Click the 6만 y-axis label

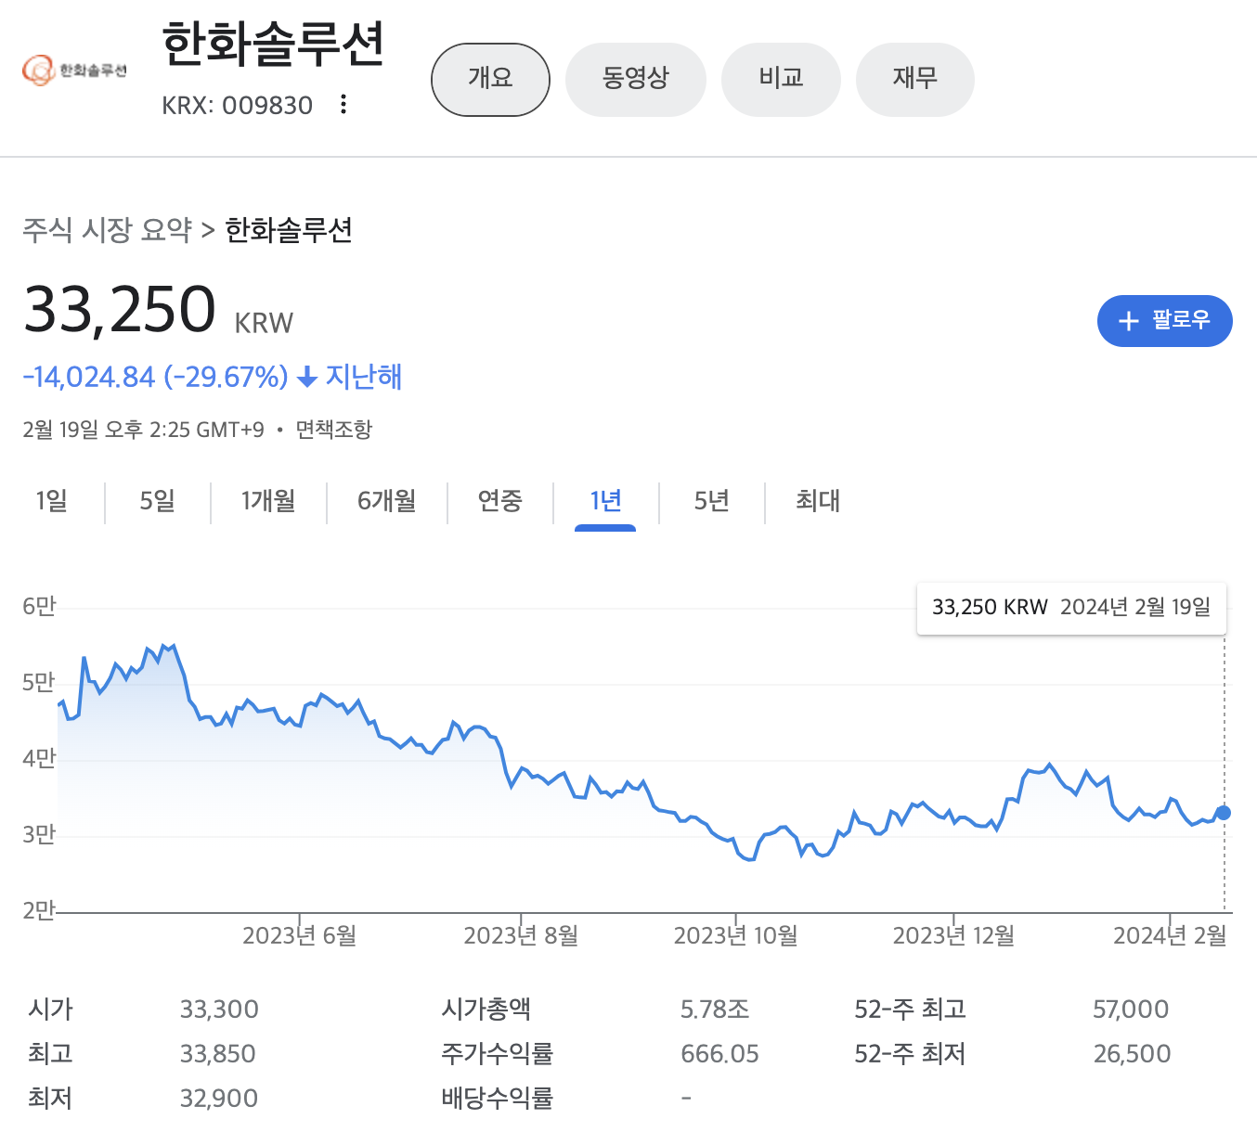(39, 606)
